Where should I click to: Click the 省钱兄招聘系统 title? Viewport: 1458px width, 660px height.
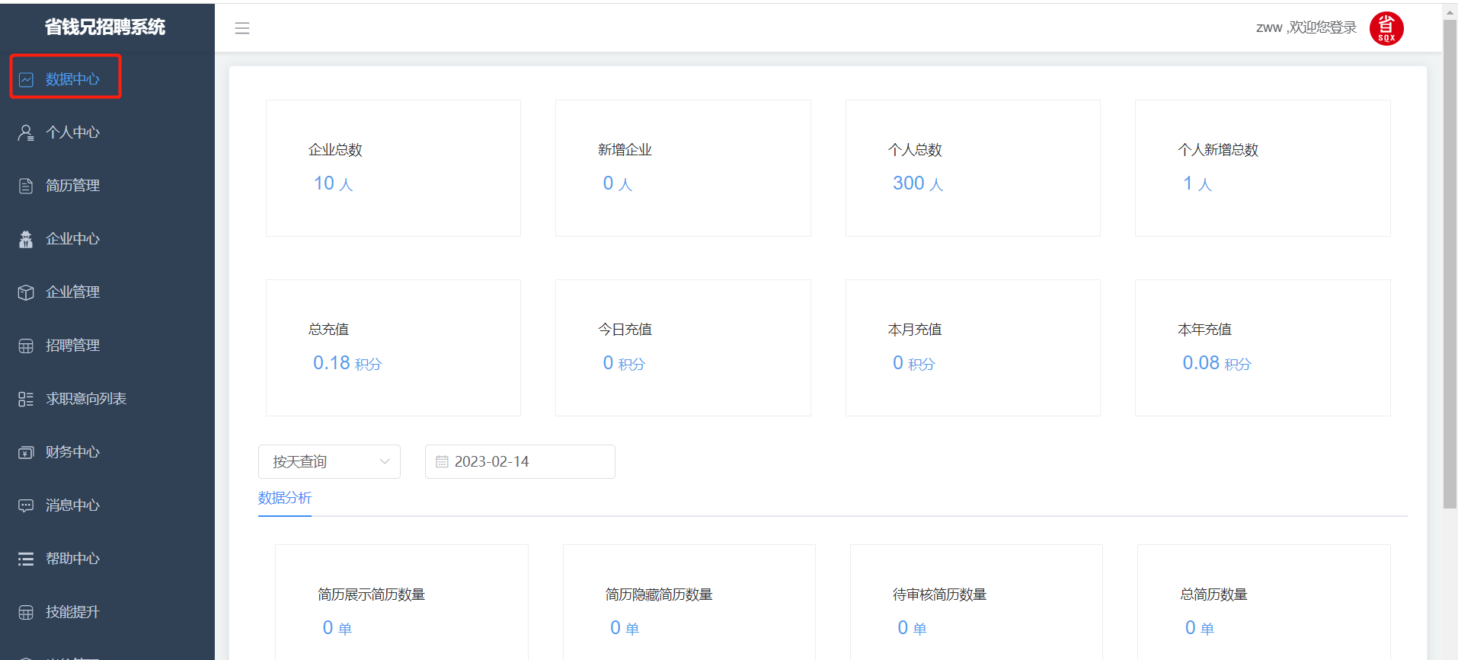(x=105, y=27)
